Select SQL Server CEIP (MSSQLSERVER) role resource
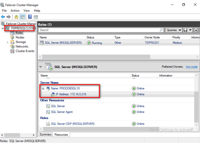This screenshot has height=143, width=200. tap(73, 124)
